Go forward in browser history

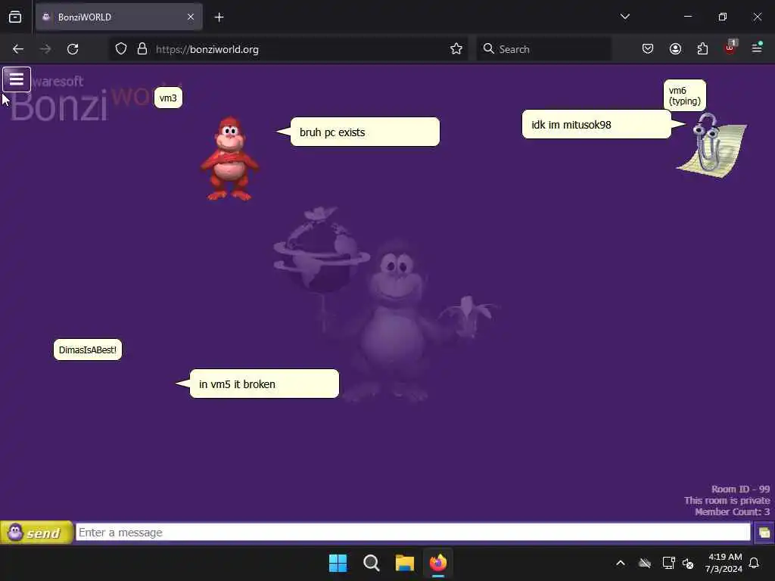click(45, 49)
